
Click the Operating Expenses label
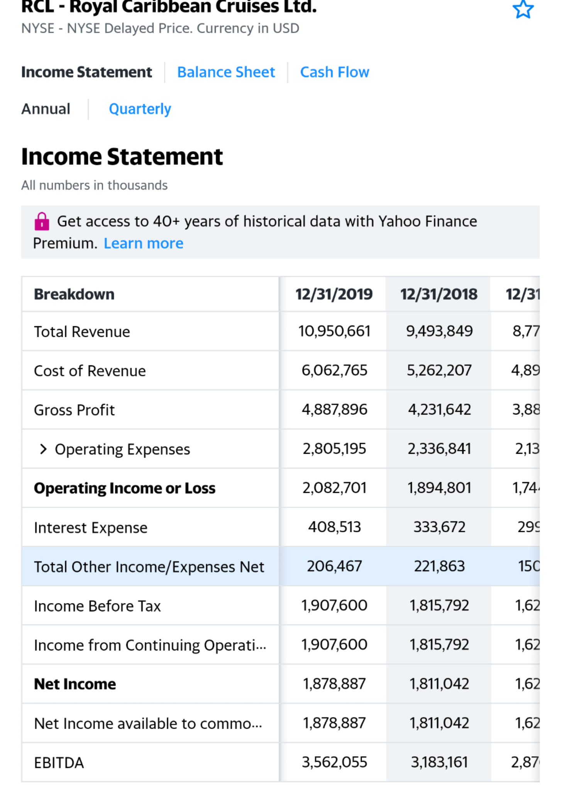pyautogui.click(x=122, y=450)
